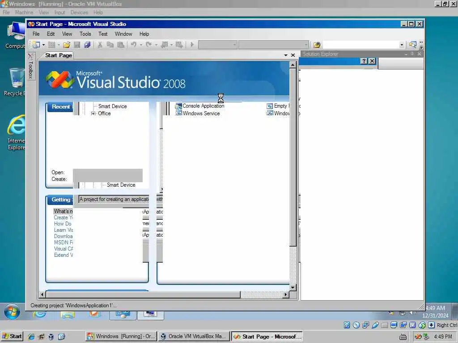Click the Navigate Backward icon
Image resolution: width=458 pixels, height=343 pixels.
(165, 45)
